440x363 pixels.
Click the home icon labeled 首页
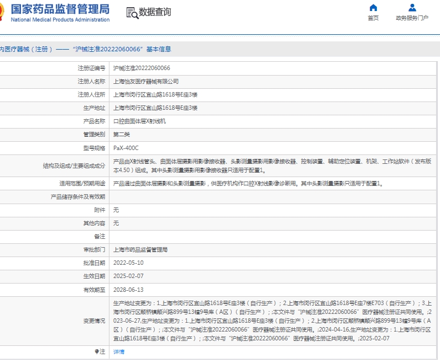click(x=373, y=8)
